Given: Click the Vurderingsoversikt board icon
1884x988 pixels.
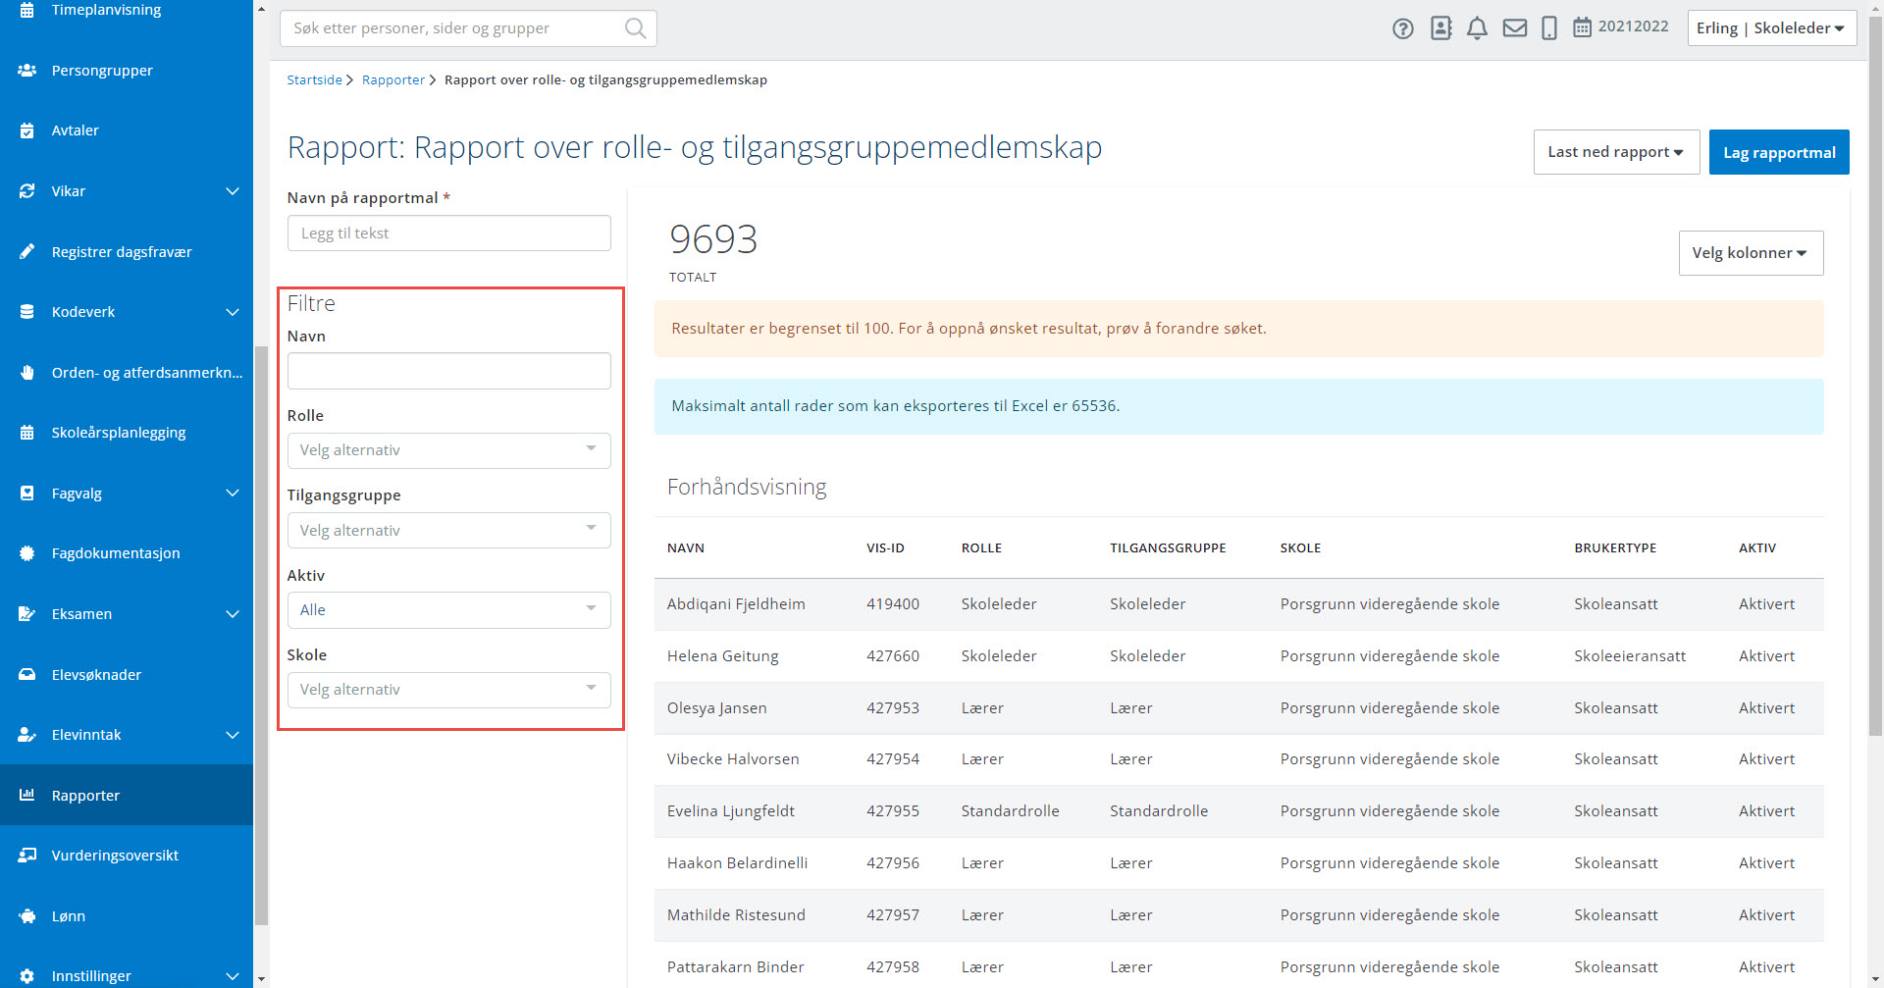Looking at the screenshot, I should [x=27, y=856].
